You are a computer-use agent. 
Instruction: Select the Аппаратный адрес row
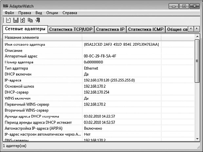[x=42, y=56]
